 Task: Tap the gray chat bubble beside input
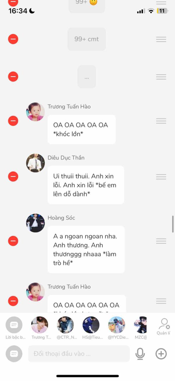pyautogui.click(x=14, y=354)
